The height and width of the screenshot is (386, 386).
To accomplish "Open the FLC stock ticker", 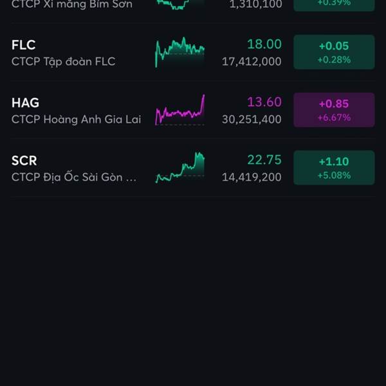I will pyautogui.click(x=23, y=45).
